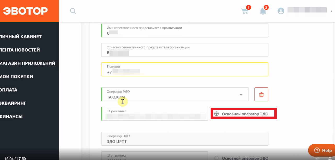The width and height of the screenshot is (335, 160).
Task: Click the Имя ответственного представителя field
Action: pyautogui.click(x=184, y=30)
